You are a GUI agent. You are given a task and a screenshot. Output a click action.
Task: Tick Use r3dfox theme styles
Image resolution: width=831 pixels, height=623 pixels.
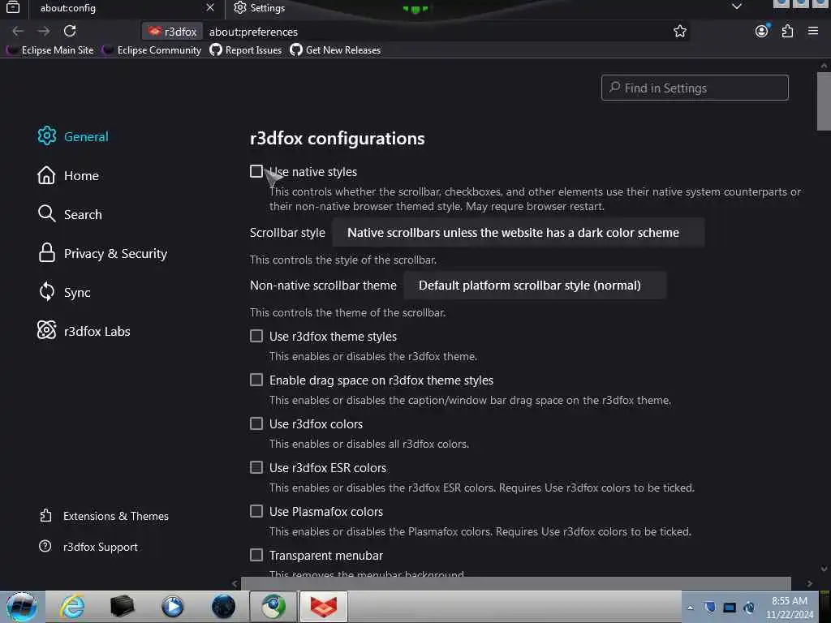(x=256, y=336)
